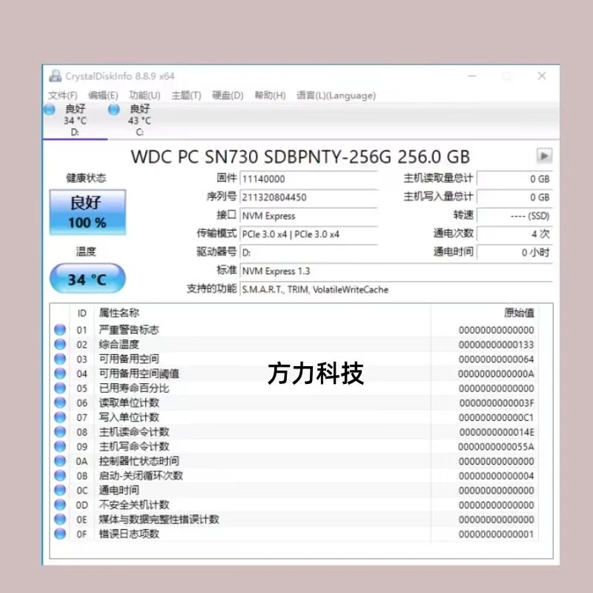
Task: Click the status orb for 启动-关闭循环次数
Action: tap(60, 475)
